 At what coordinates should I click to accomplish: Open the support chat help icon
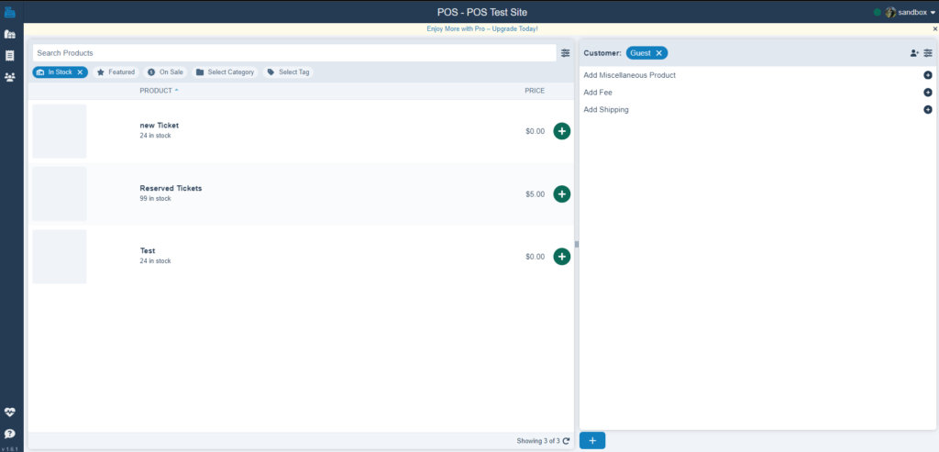[x=10, y=434]
